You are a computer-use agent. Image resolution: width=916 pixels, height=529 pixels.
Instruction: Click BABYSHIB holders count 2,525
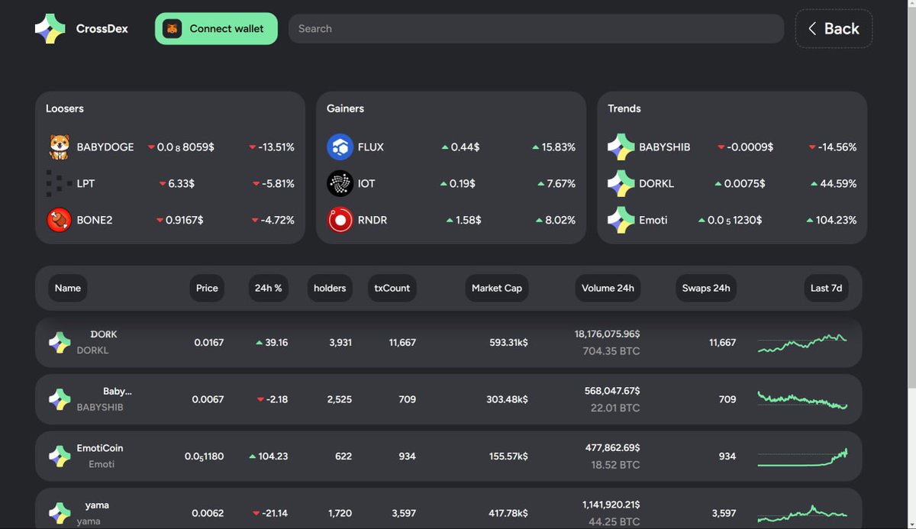340,399
